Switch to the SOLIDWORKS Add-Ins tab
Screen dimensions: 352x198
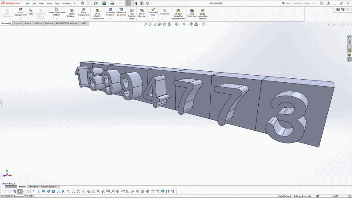click(x=66, y=23)
